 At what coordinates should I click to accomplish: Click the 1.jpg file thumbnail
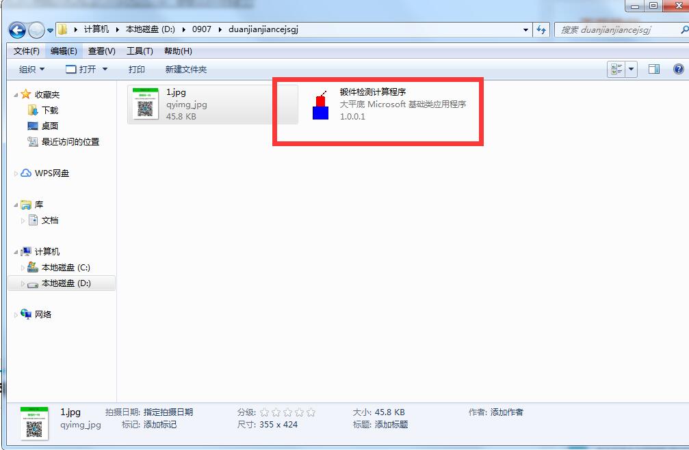tap(146, 104)
